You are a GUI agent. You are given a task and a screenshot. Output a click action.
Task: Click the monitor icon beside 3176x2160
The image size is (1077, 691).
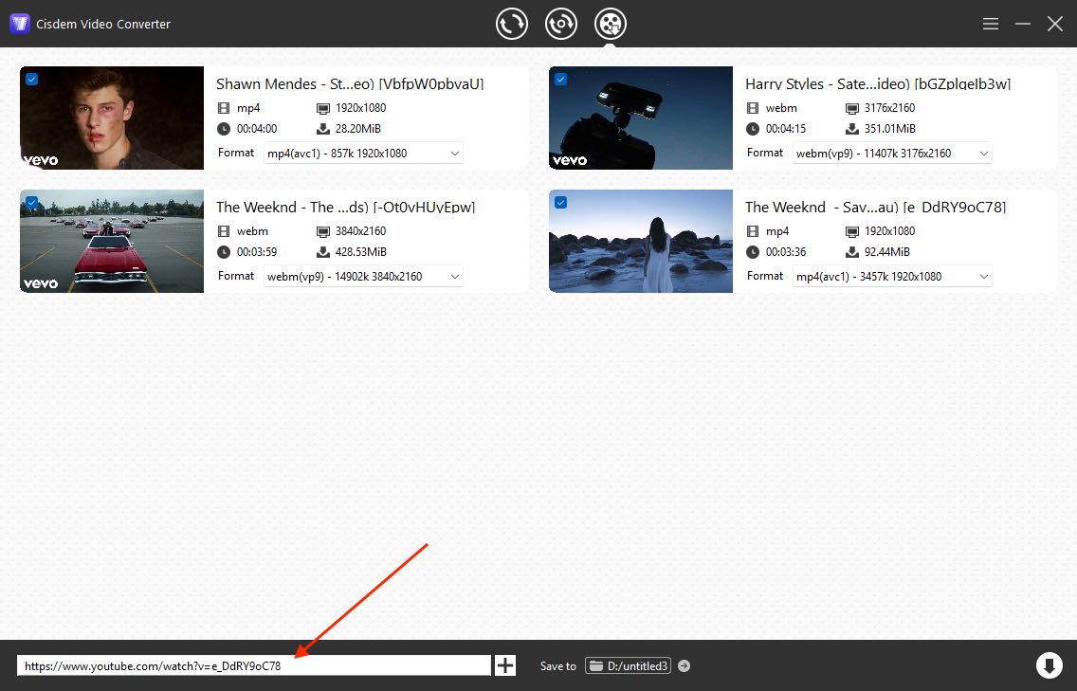[851, 108]
